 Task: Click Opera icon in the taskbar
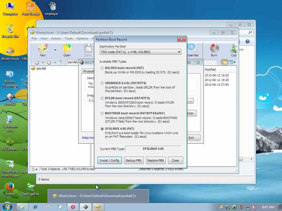tap(73, 207)
